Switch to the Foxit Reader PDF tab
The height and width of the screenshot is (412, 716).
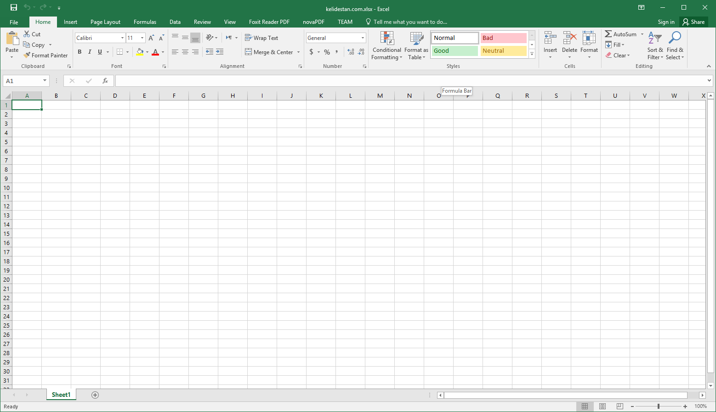(269, 22)
